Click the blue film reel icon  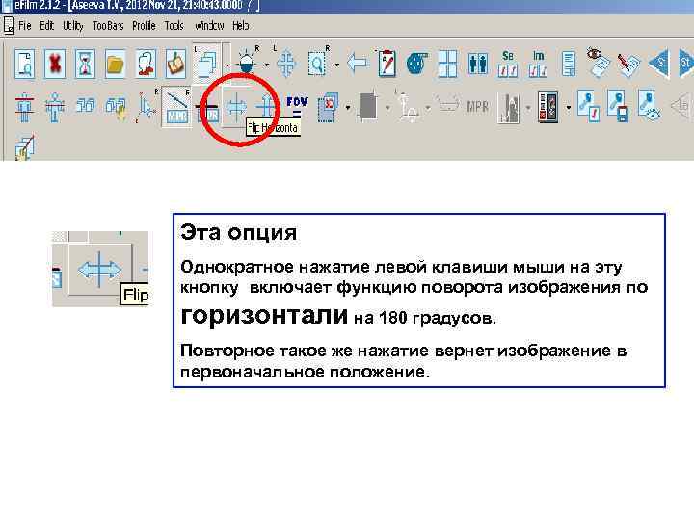click(417, 64)
